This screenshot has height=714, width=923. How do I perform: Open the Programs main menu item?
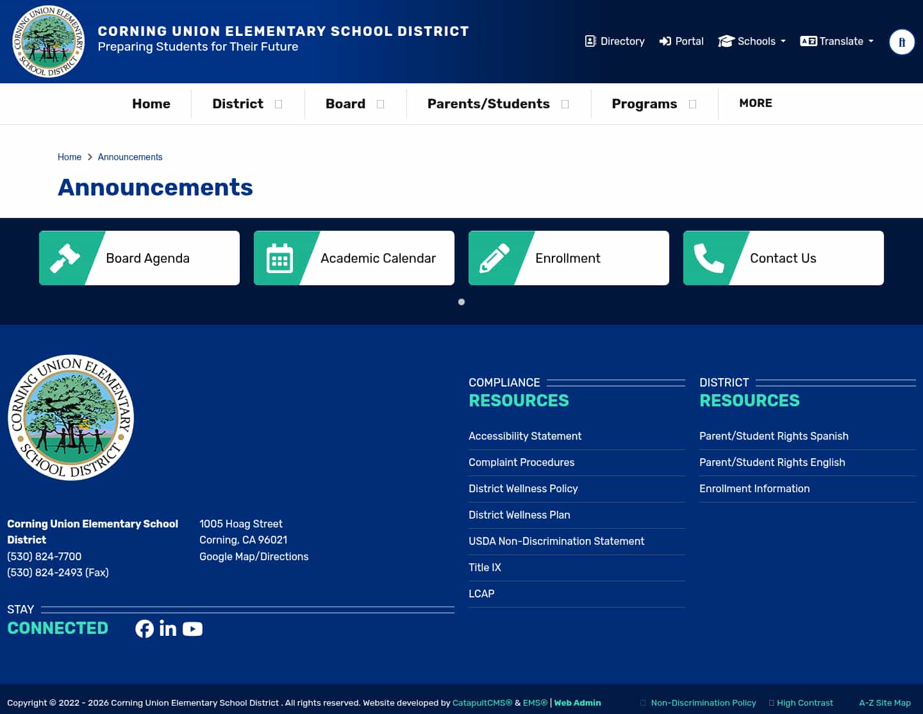tap(644, 104)
